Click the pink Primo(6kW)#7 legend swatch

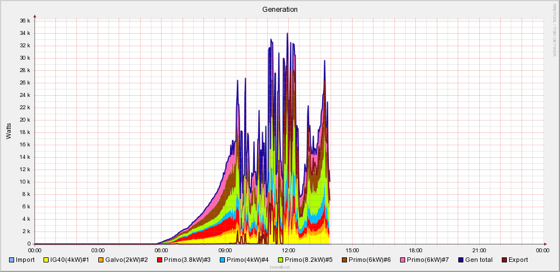coord(403,260)
